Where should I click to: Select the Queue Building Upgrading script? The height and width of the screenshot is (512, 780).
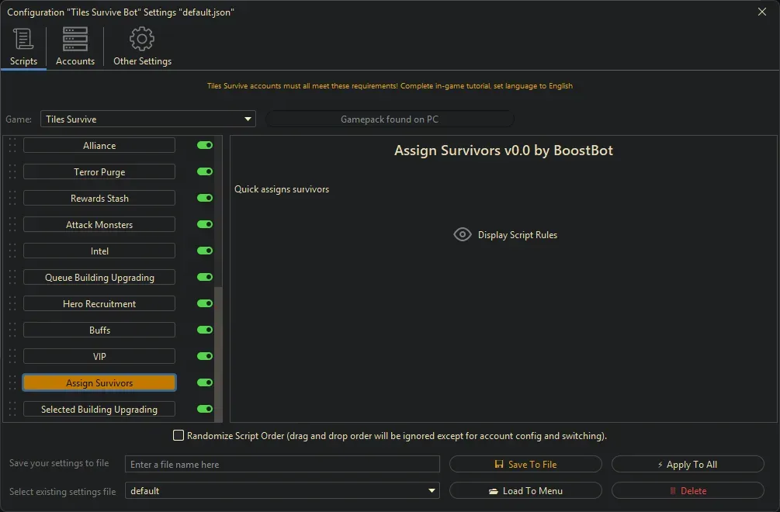click(99, 278)
